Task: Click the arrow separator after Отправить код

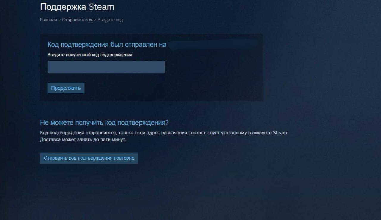Action: click(x=95, y=20)
